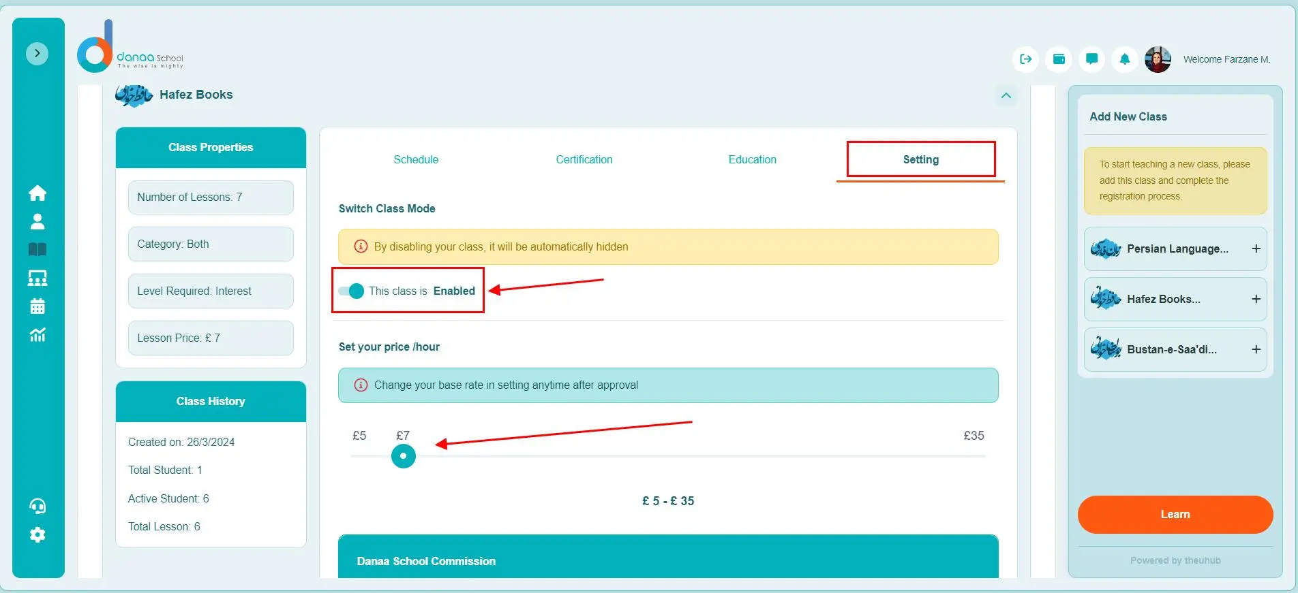The width and height of the screenshot is (1298, 593).
Task: Open the analytics chart icon in sidebar
Action: click(37, 335)
